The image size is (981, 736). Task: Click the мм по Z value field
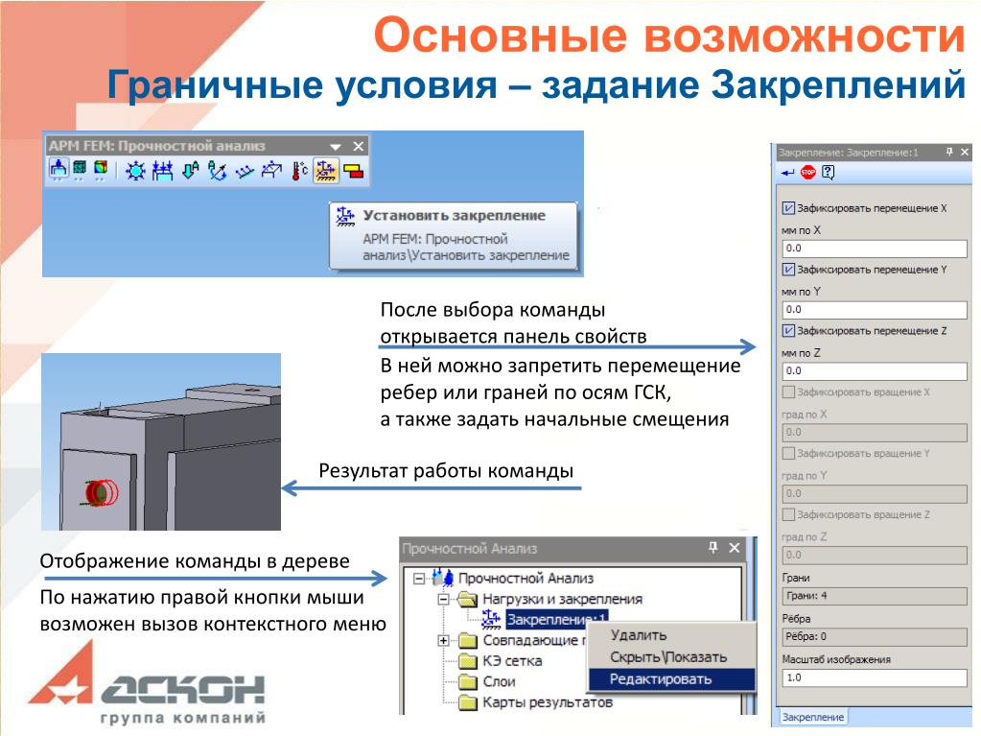point(874,370)
